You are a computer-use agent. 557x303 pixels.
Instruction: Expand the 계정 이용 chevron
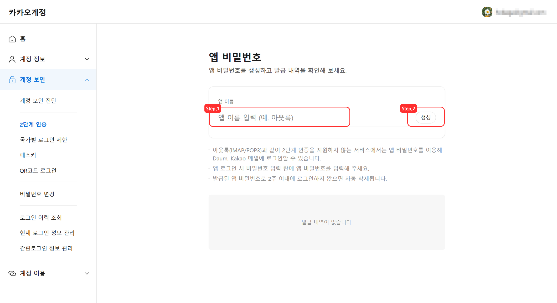click(x=87, y=273)
